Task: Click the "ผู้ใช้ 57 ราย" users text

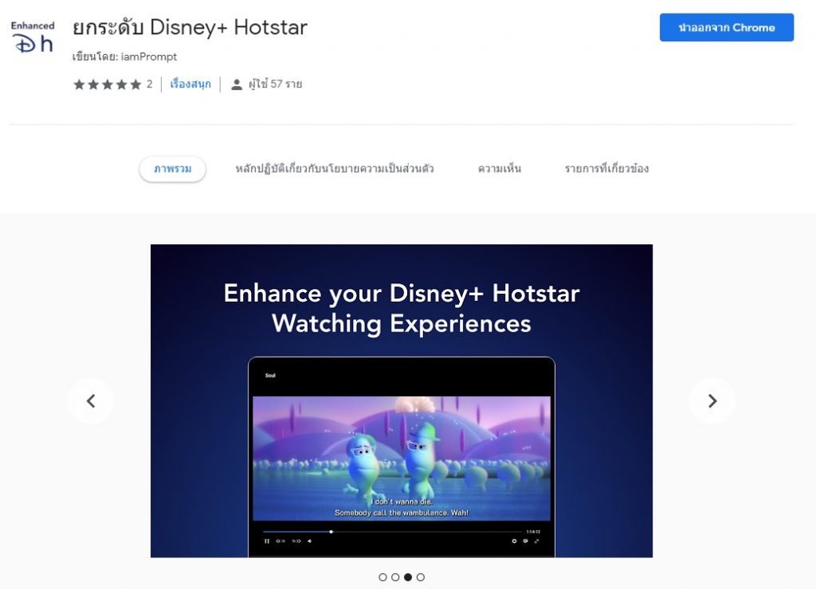Action: tap(275, 84)
